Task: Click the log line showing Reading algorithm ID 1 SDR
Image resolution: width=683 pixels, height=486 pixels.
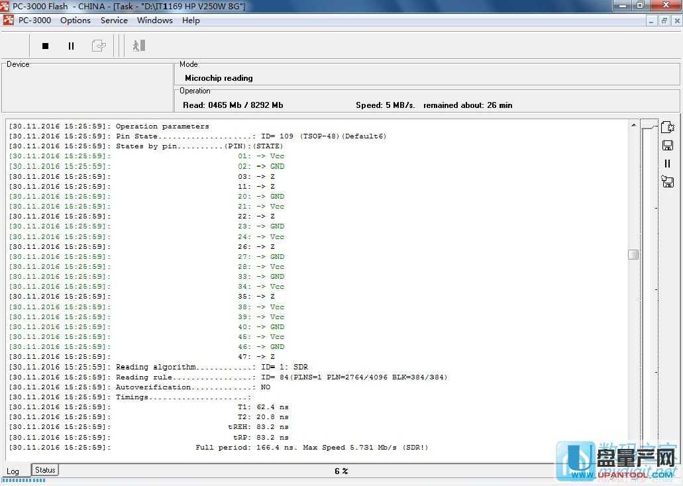Action: (209, 367)
